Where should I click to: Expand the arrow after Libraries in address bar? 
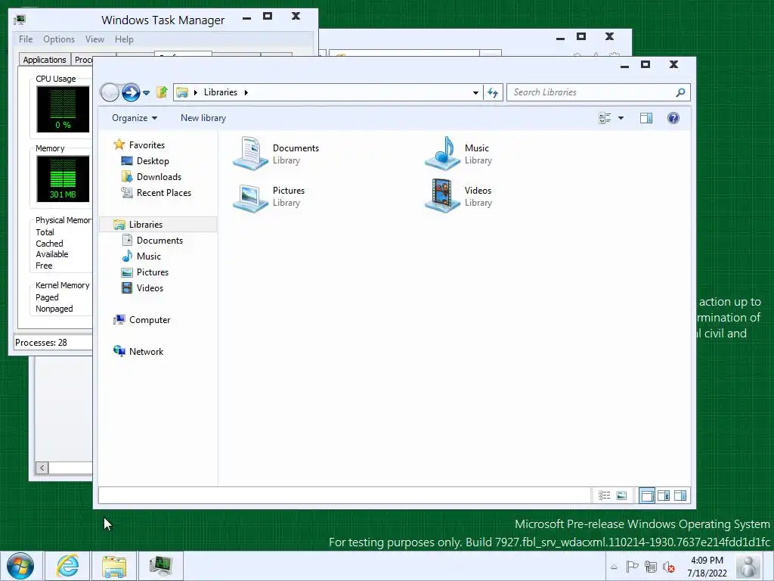click(x=246, y=92)
